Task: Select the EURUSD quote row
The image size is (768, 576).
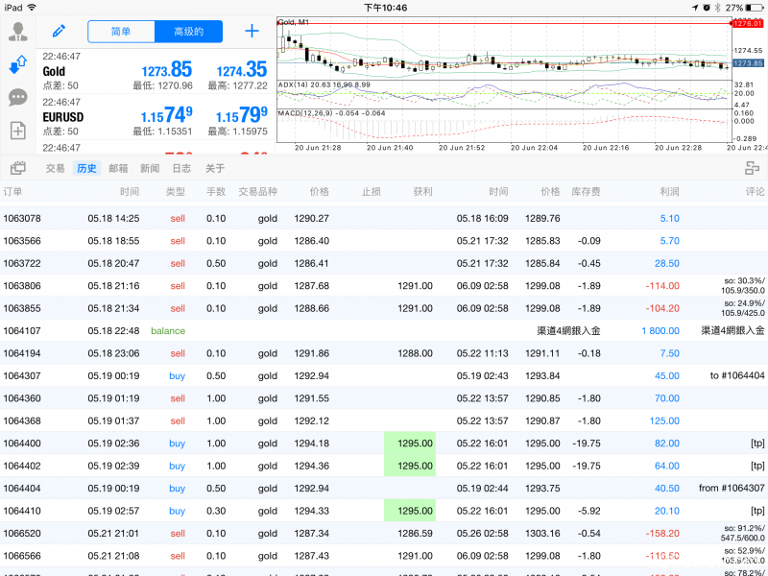Action: tap(156, 117)
